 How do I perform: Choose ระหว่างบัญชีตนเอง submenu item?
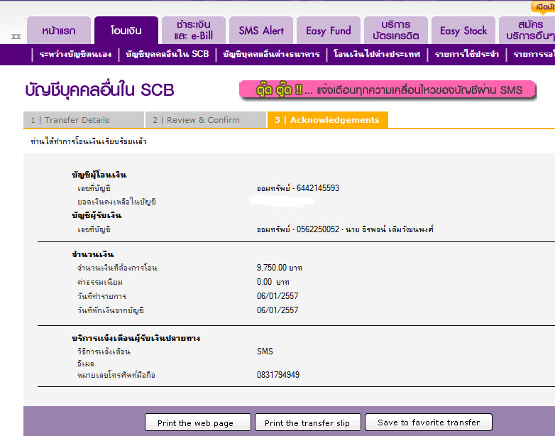(75, 54)
